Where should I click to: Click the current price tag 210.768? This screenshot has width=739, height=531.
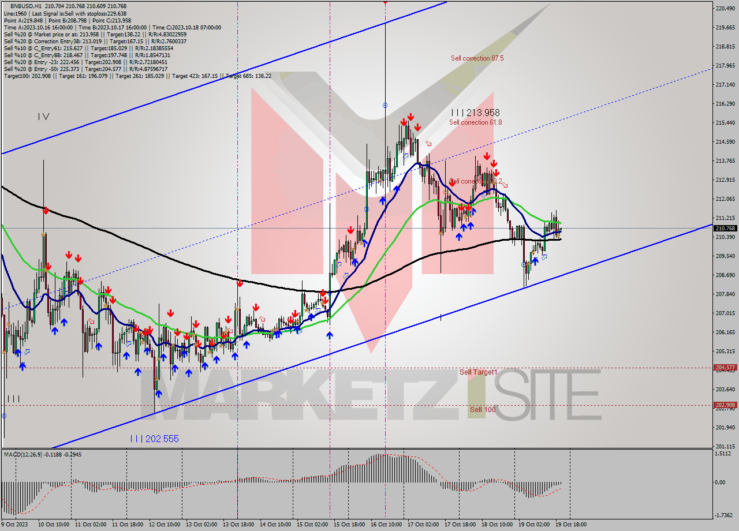pyautogui.click(x=725, y=229)
